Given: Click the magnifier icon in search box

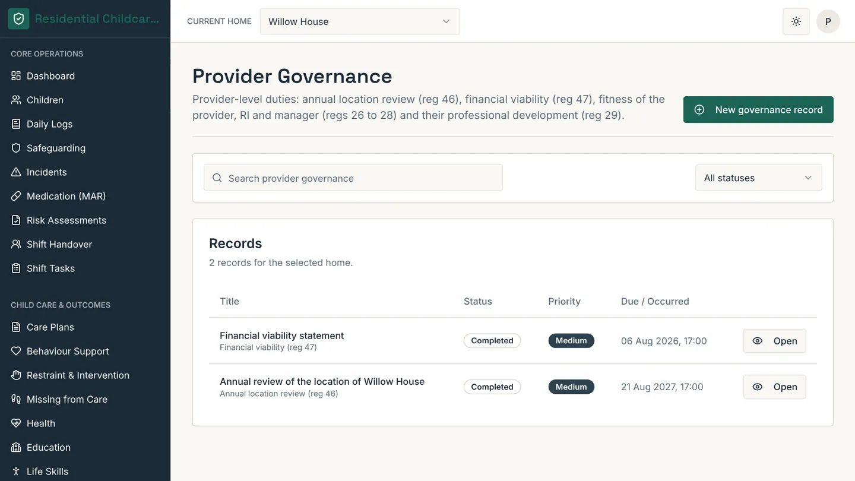Looking at the screenshot, I should tap(217, 178).
